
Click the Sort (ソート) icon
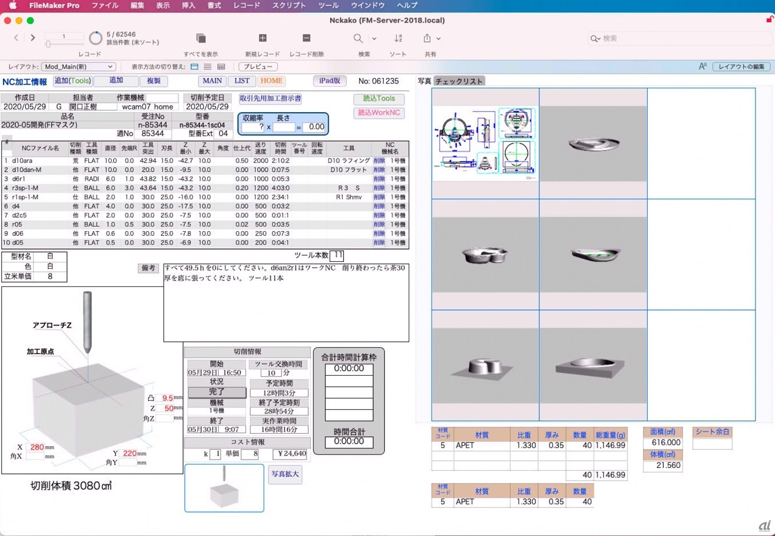(x=398, y=39)
